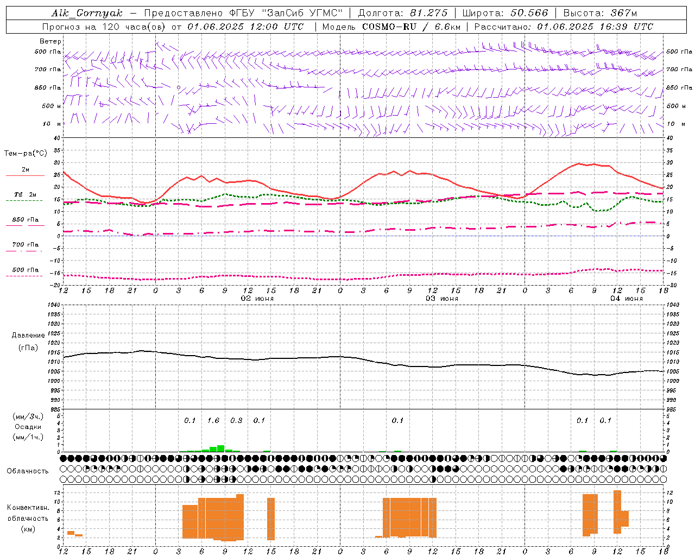Click the tallest green precipitation bar
The height and width of the screenshot is (556, 695).
point(221,448)
